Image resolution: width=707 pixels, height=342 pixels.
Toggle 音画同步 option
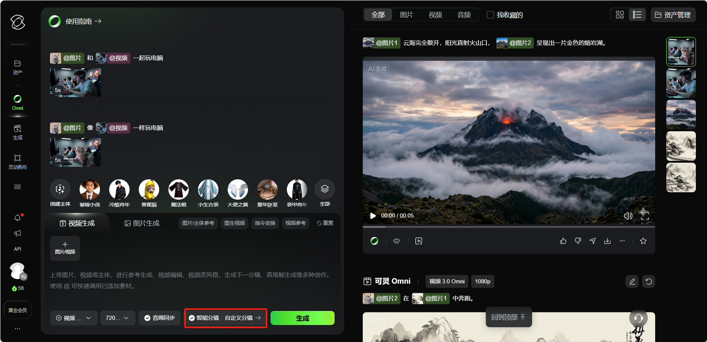[160, 318]
